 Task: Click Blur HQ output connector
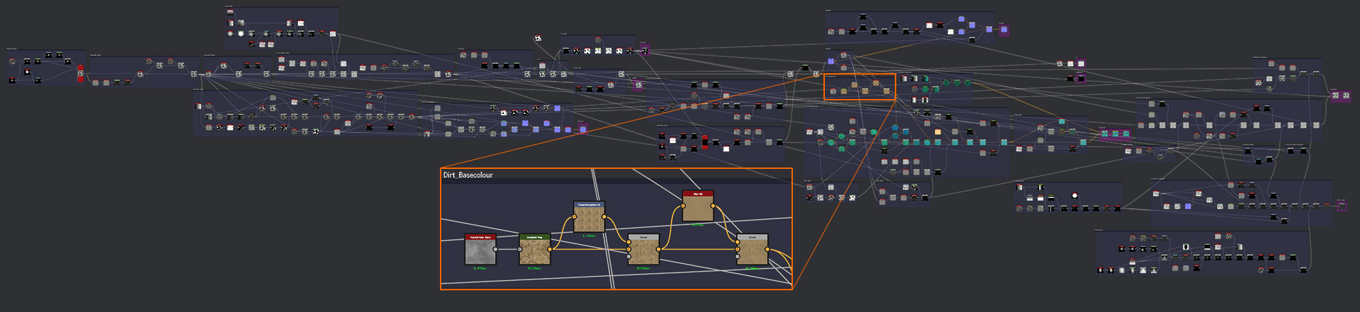tap(713, 206)
